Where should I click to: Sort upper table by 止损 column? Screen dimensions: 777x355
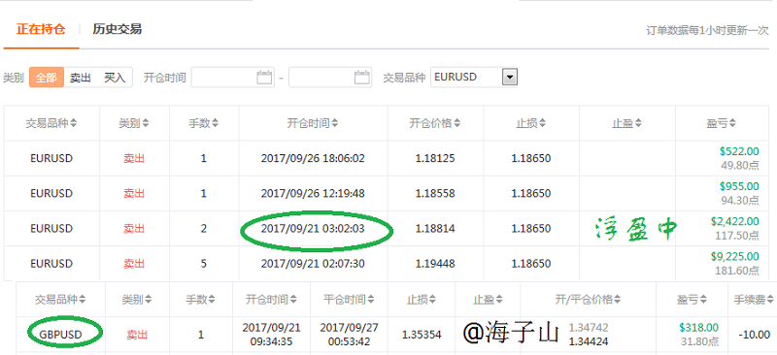tap(531, 123)
